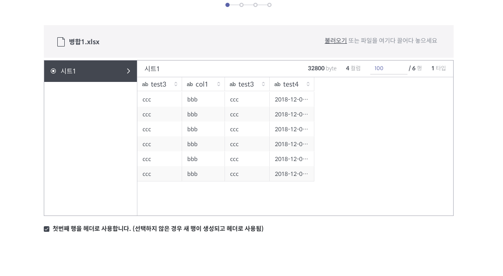Click the first row bbb cell
This screenshot has height=276, width=503.
click(203, 100)
